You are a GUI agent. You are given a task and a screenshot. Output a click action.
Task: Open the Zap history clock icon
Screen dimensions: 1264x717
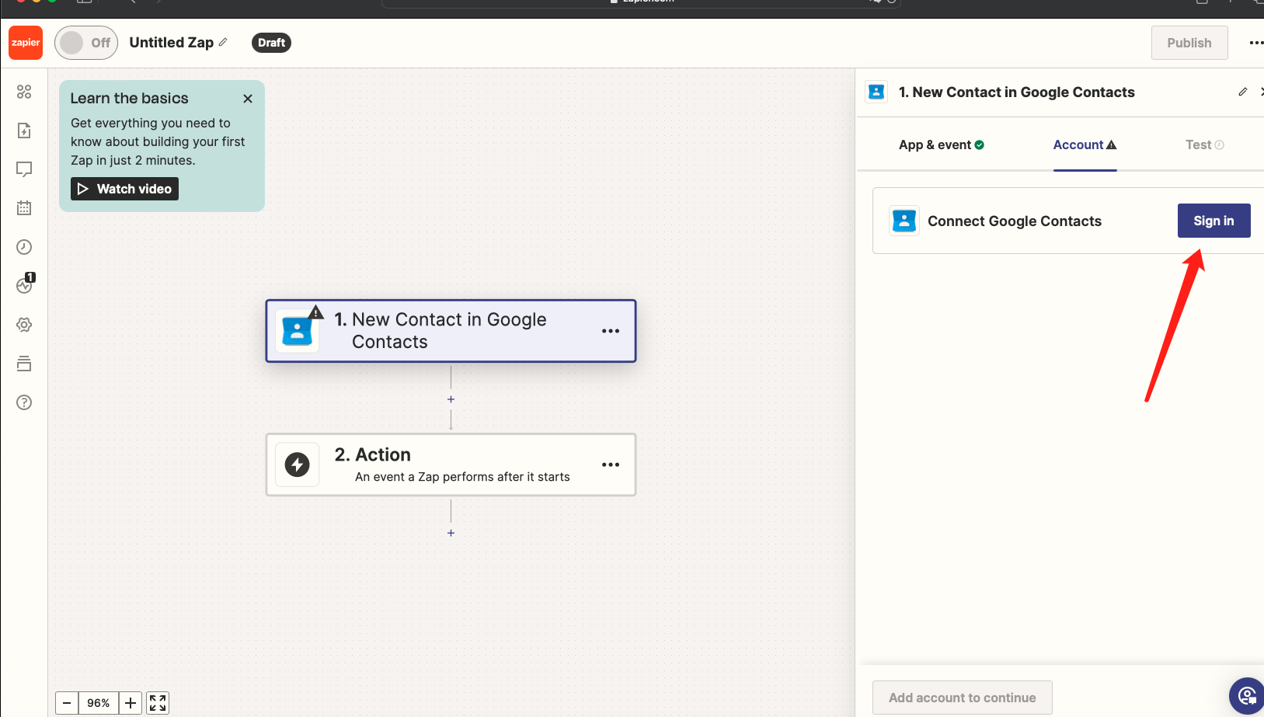[24, 247]
